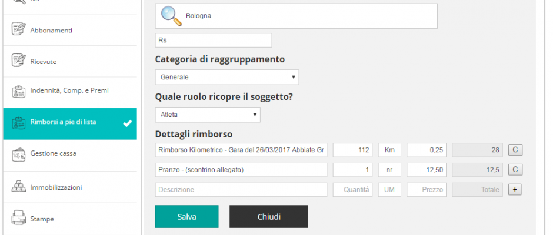Click the Gestione cassa wallet icon
The width and height of the screenshot is (553, 235).
point(19,153)
